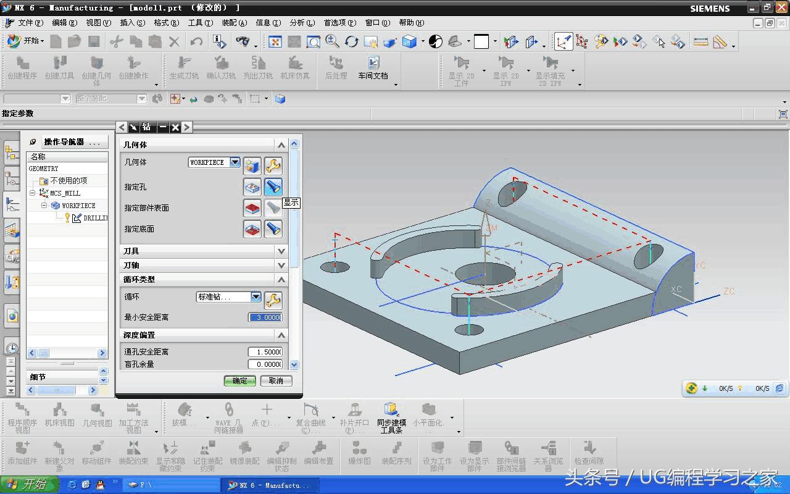Screen dimensions: 790x494
Task: Open the 分析 menu
Action: tap(301, 23)
